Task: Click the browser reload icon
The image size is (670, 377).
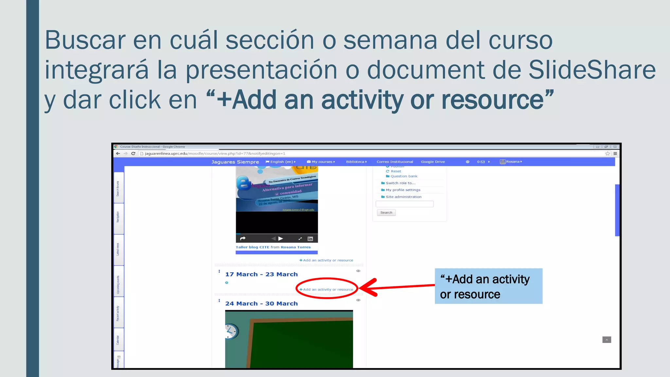Action: [133, 153]
